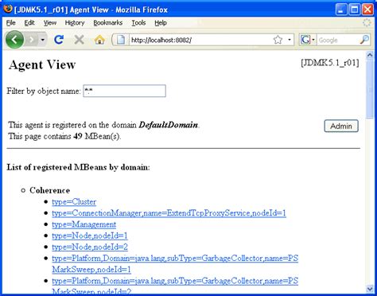
Task: Click the forward navigation arrow
Action: pos(32,40)
